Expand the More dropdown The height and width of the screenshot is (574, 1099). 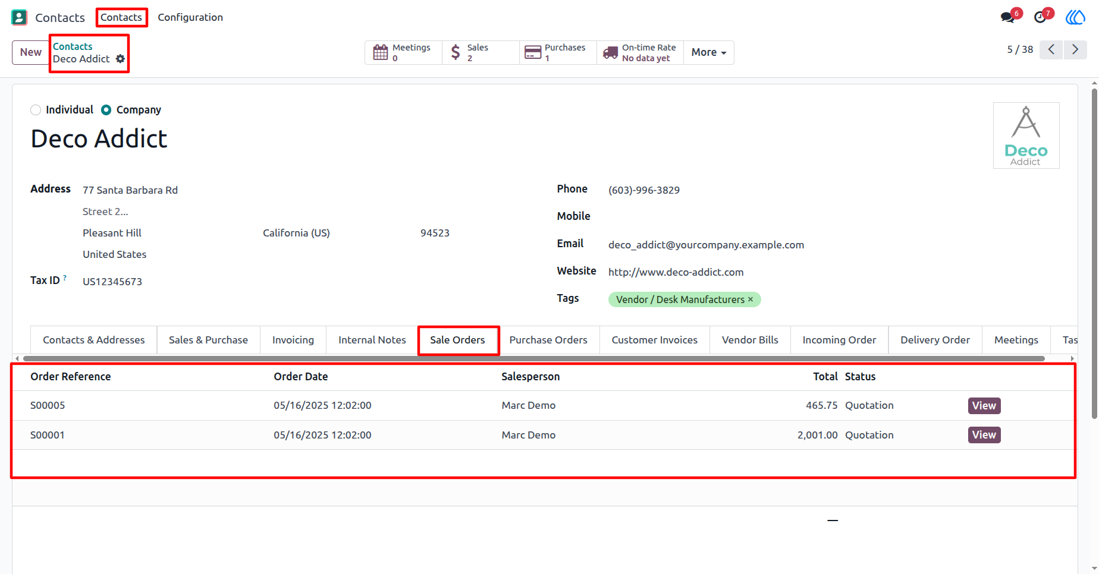[709, 52]
